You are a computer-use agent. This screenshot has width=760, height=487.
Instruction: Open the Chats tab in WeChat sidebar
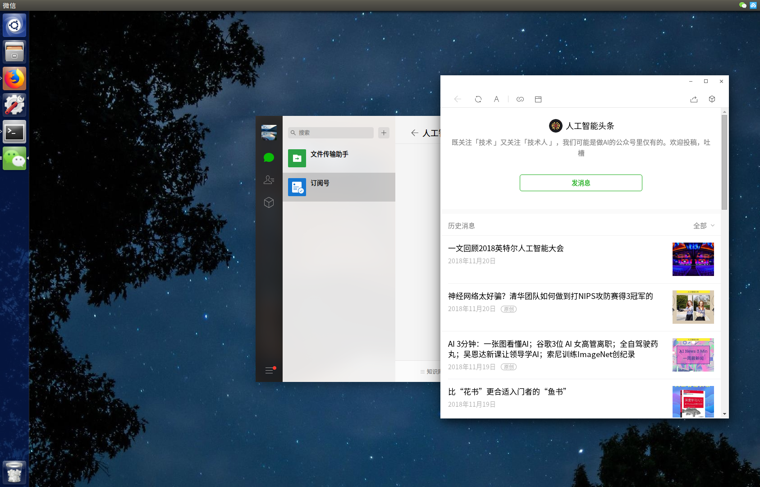[269, 157]
